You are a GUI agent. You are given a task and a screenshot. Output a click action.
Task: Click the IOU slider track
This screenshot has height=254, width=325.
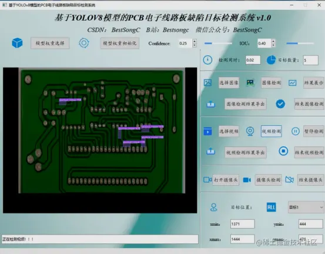pyautogui.click(x=300, y=44)
